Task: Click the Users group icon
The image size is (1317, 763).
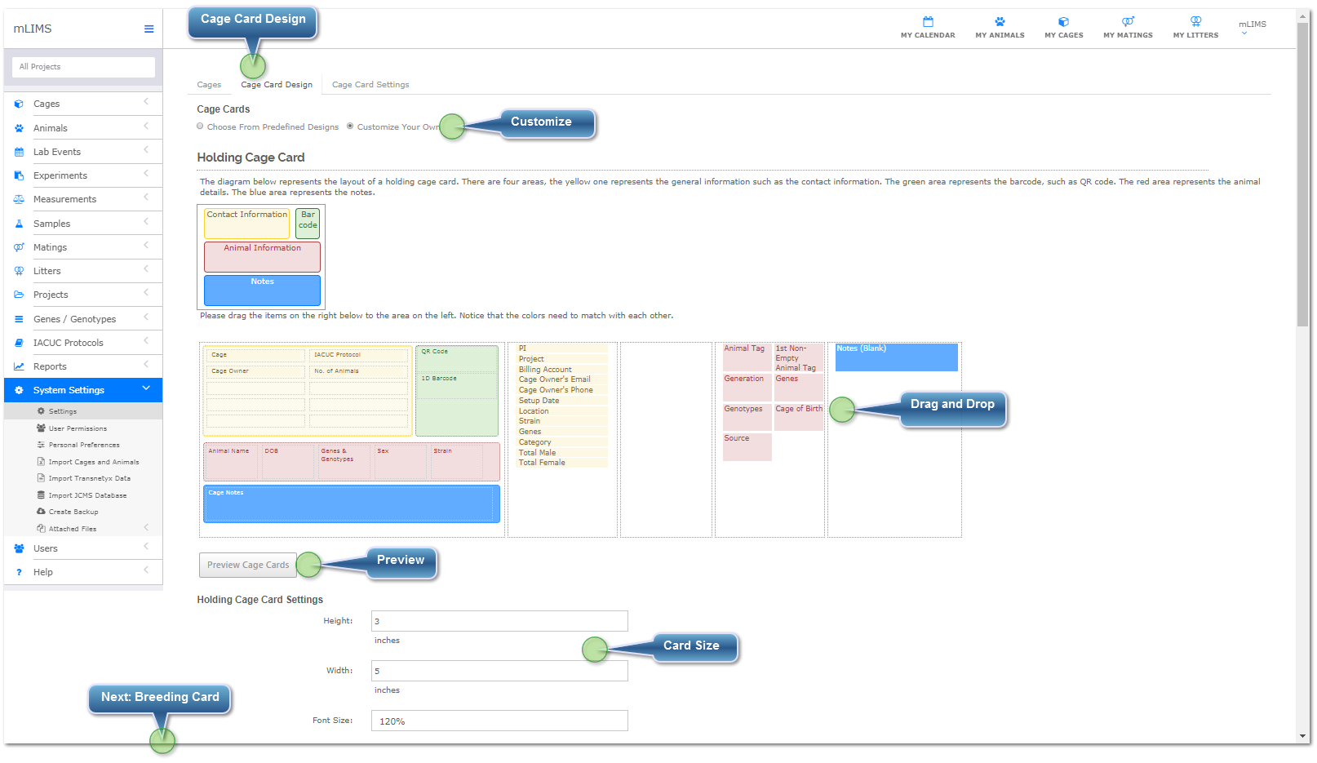Action: point(19,548)
